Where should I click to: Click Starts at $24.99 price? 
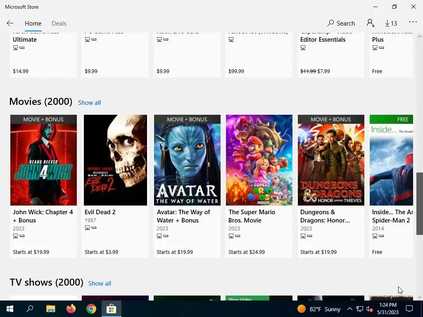(x=247, y=252)
